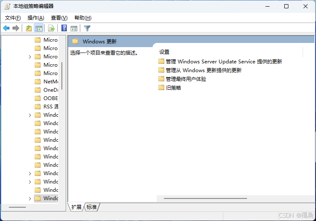The height and width of the screenshot is (221, 316).
Task: Click the tree pane vertical scrollbar thumb
Action: [x=62, y=76]
